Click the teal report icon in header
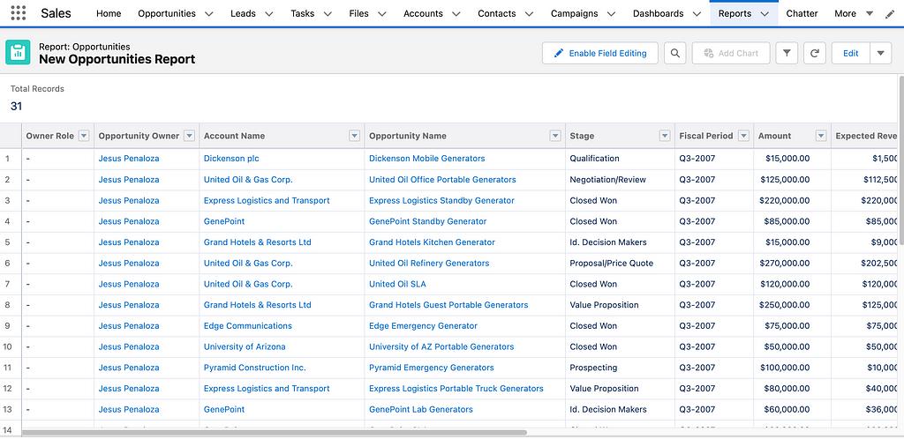Screen dimensions: 904x439 point(19,53)
